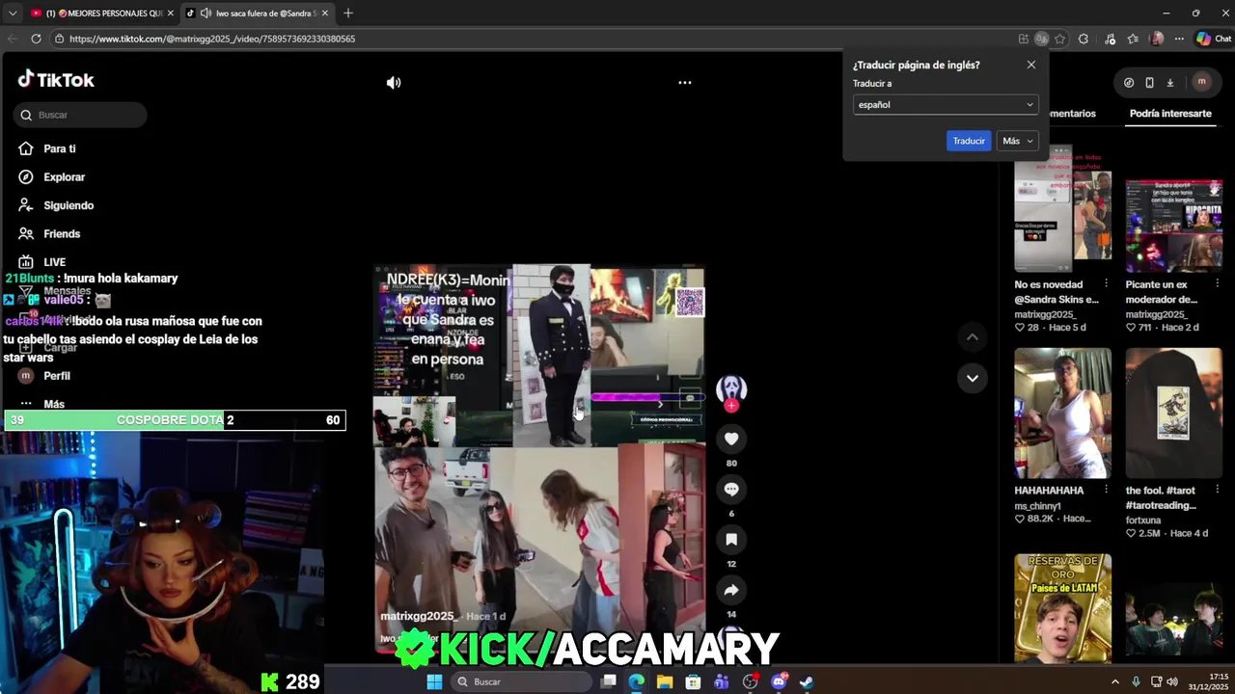Open browser settings three-dots menu
Viewport: 1235px width, 694px height.
(x=1179, y=39)
